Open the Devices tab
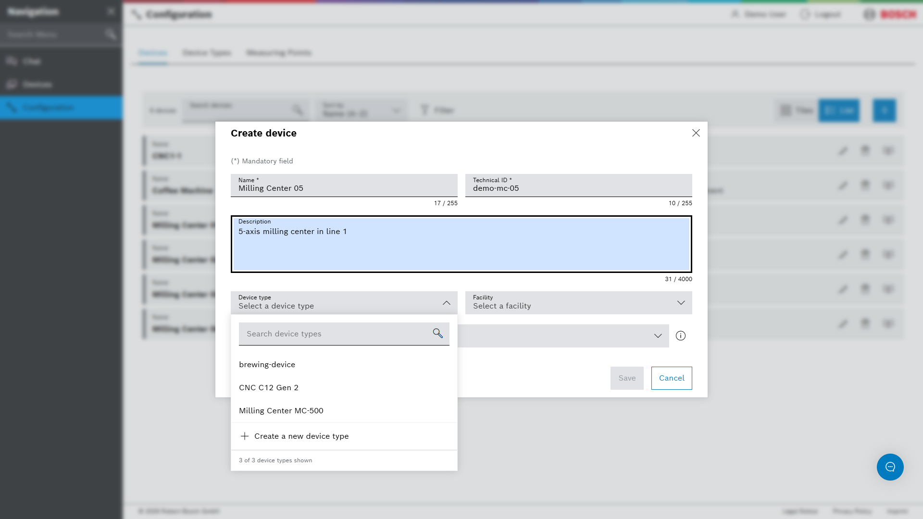 pyautogui.click(x=152, y=53)
